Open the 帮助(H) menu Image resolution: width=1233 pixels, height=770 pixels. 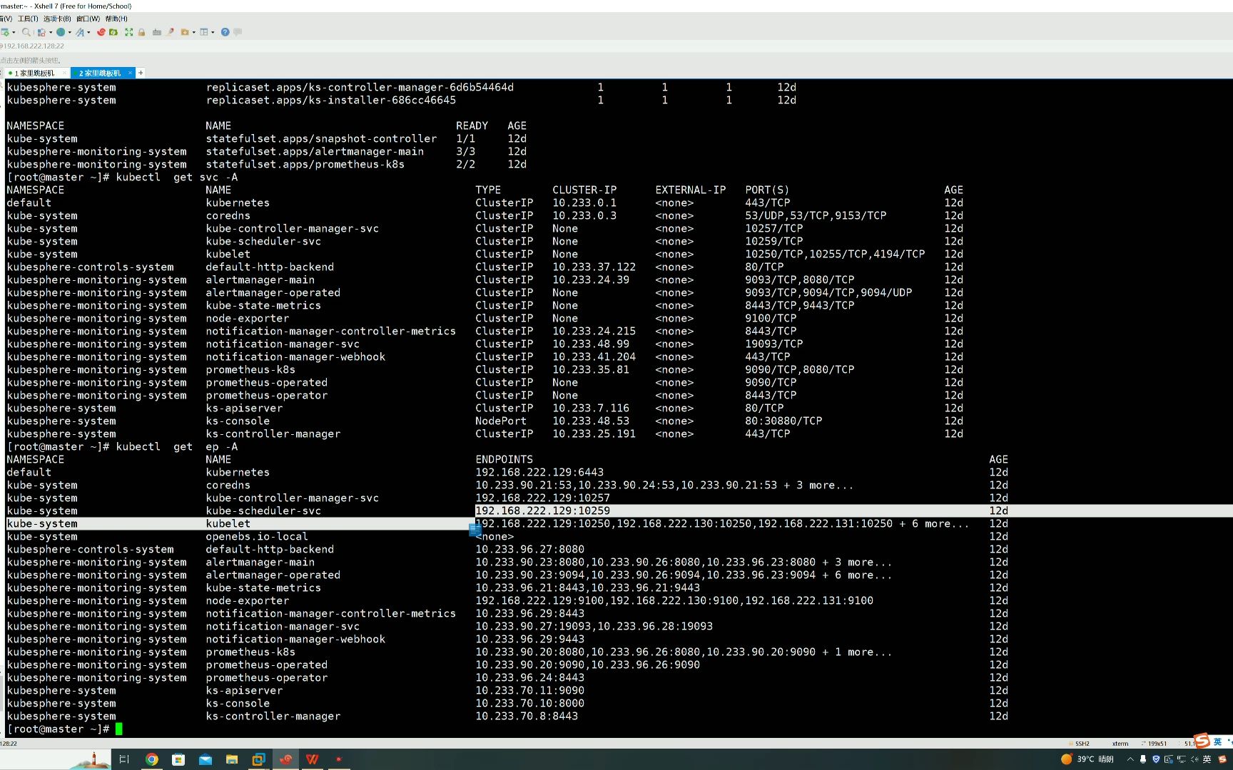click(x=116, y=19)
